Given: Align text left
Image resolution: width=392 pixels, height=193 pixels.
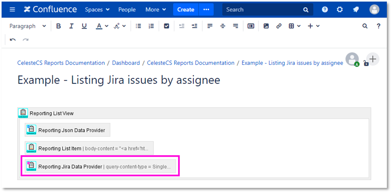Looking at the screenshot, I should coord(210,26).
